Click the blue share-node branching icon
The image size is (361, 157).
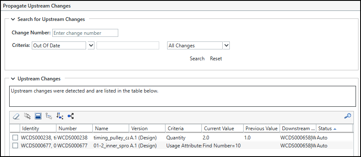click(x=71, y=116)
